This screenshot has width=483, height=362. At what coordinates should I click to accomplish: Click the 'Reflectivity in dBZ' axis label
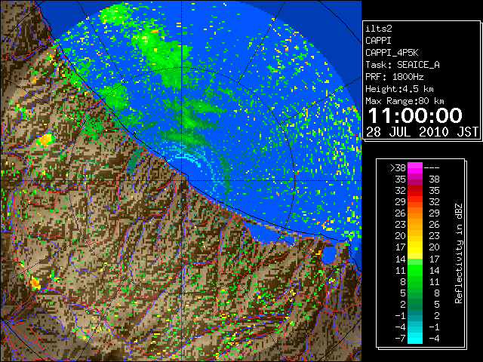(x=458, y=253)
